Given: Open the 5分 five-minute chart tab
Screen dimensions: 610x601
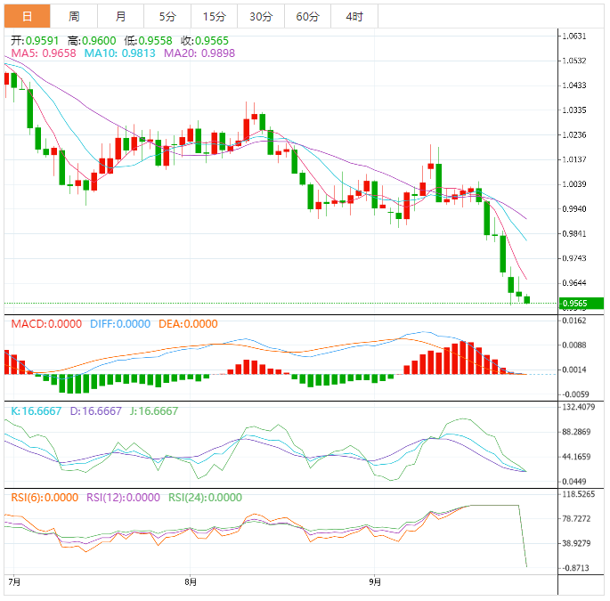Looking at the screenshot, I should pos(167,16).
